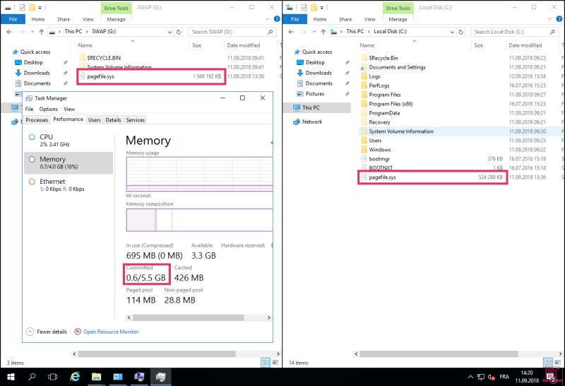Select pagefile.sys in SWAP (G:) window
Image resolution: width=565 pixels, height=386 pixels.
point(151,76)
